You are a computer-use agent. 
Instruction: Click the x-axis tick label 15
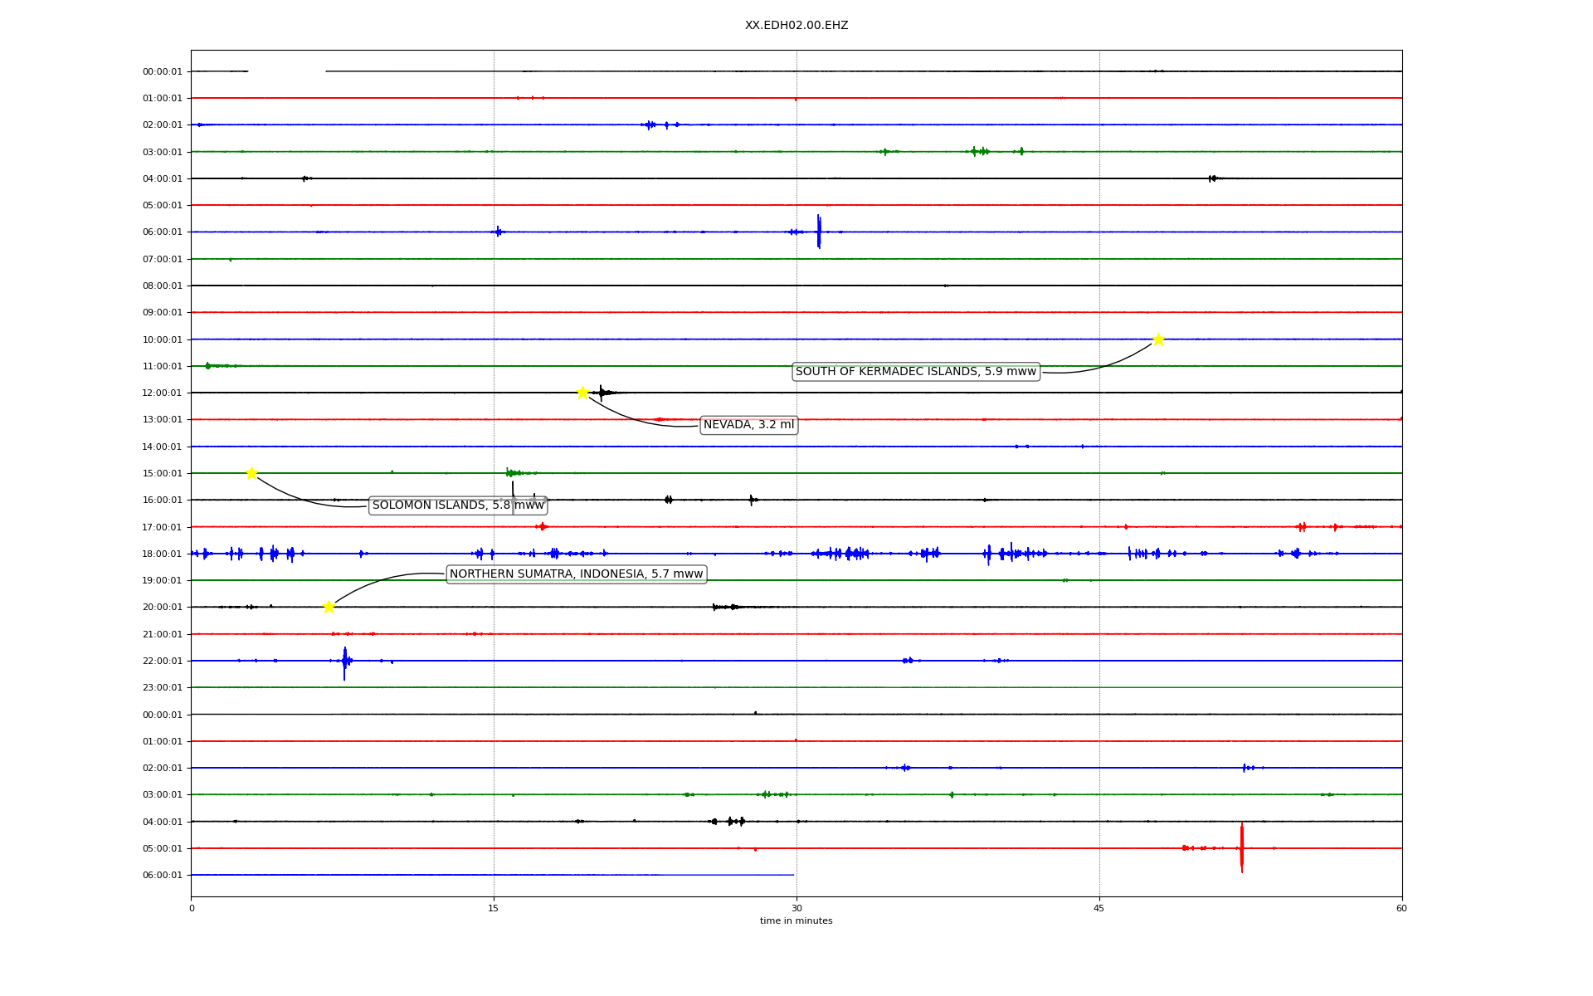(x=494, y=908)
